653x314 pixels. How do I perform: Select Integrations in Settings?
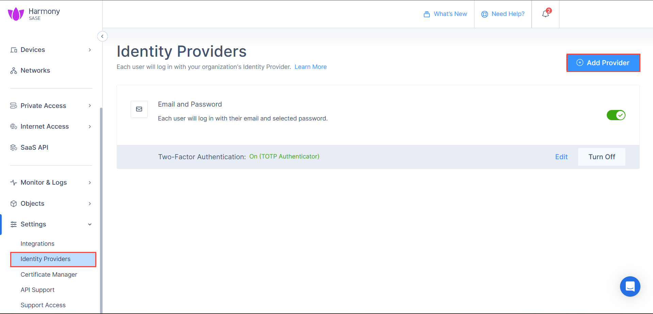37,244
